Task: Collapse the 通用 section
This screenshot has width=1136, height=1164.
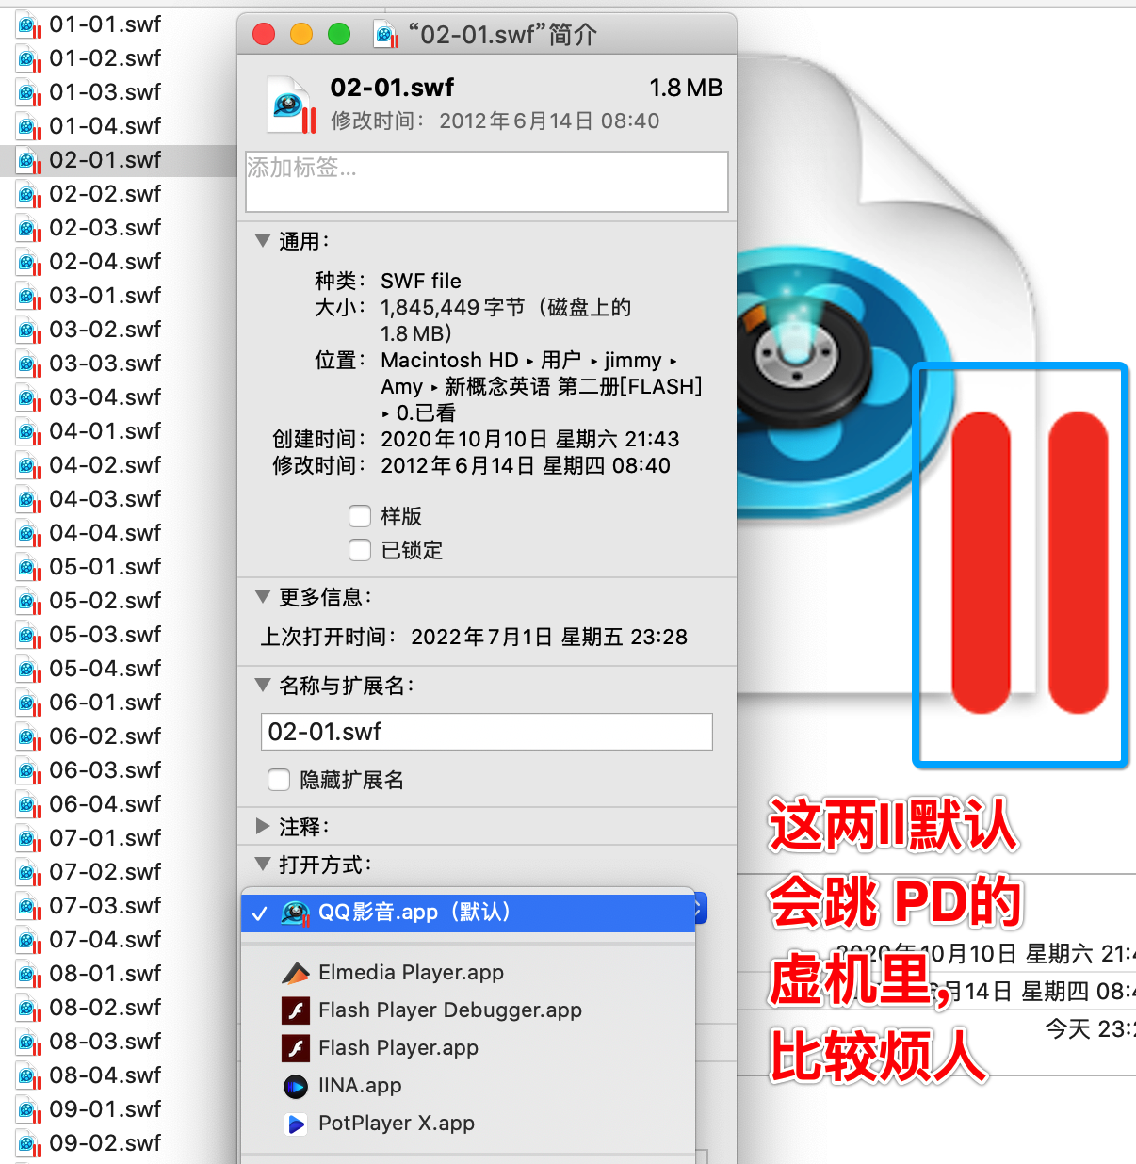Action: (x=263, y=241)
